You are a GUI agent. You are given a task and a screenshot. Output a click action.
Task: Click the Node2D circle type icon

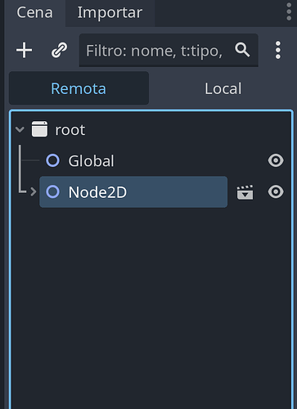click(x=52, y=191)
